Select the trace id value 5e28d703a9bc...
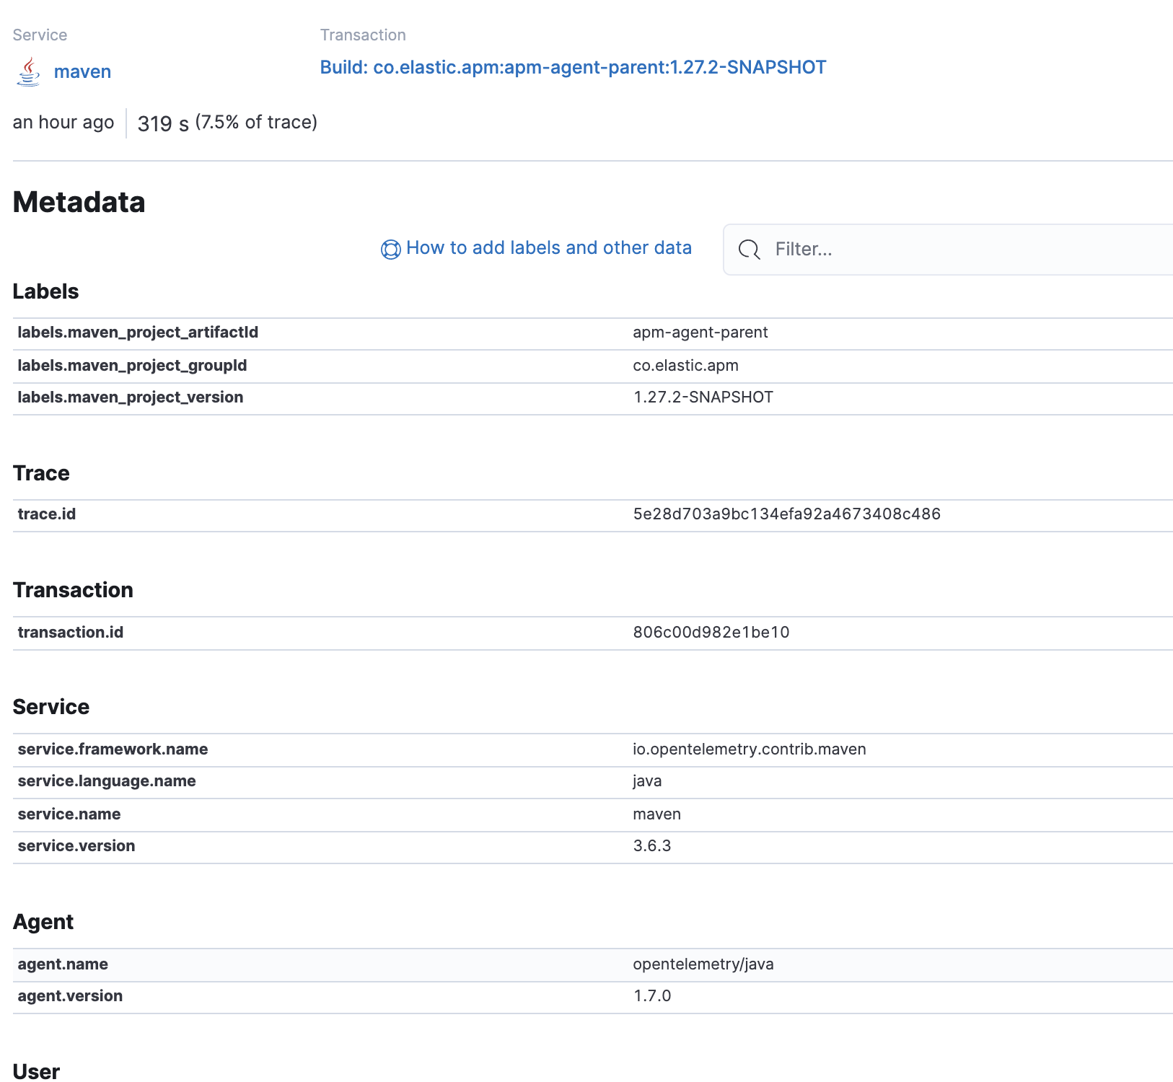This screenshot has width=1173, height=1082. tap(787, 514)
